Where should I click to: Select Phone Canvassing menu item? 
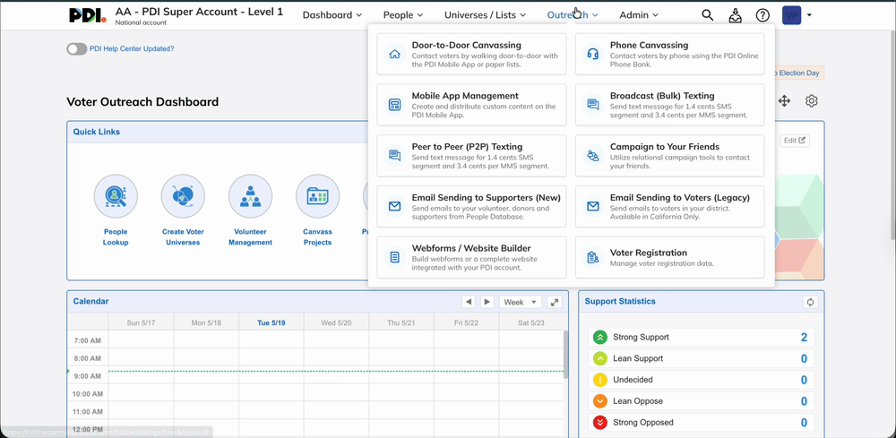(x=669, y=54)
